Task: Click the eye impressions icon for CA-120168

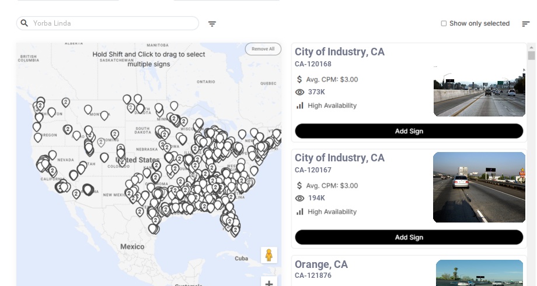Action: pyautogui.click(x=300, y=92)
